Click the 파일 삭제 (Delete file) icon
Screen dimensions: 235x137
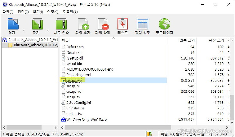click(103, 24)
